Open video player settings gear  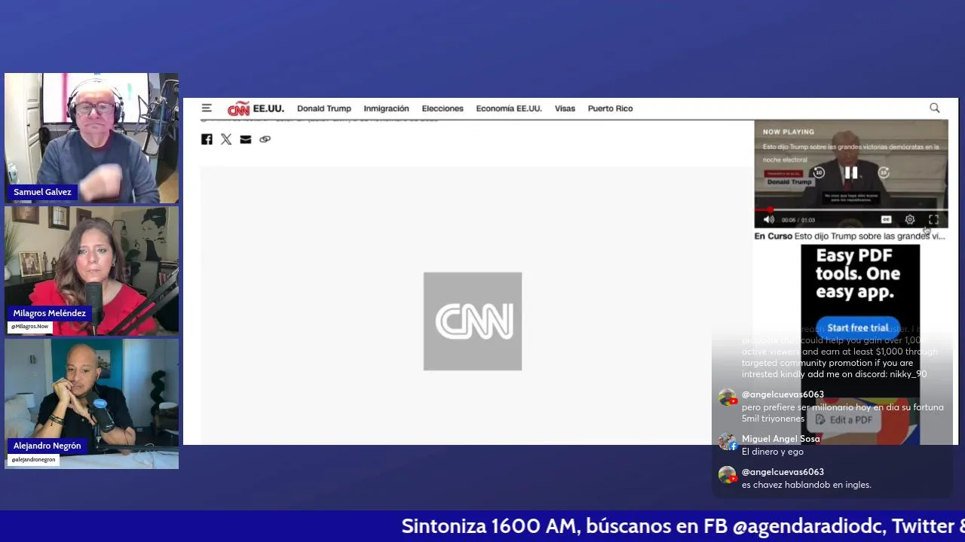[910, 220]
